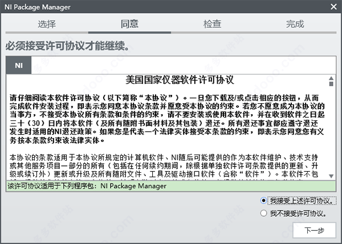Click the paragraph starting 本协议的条款适用于
The image size is (342, 244).
164,166
